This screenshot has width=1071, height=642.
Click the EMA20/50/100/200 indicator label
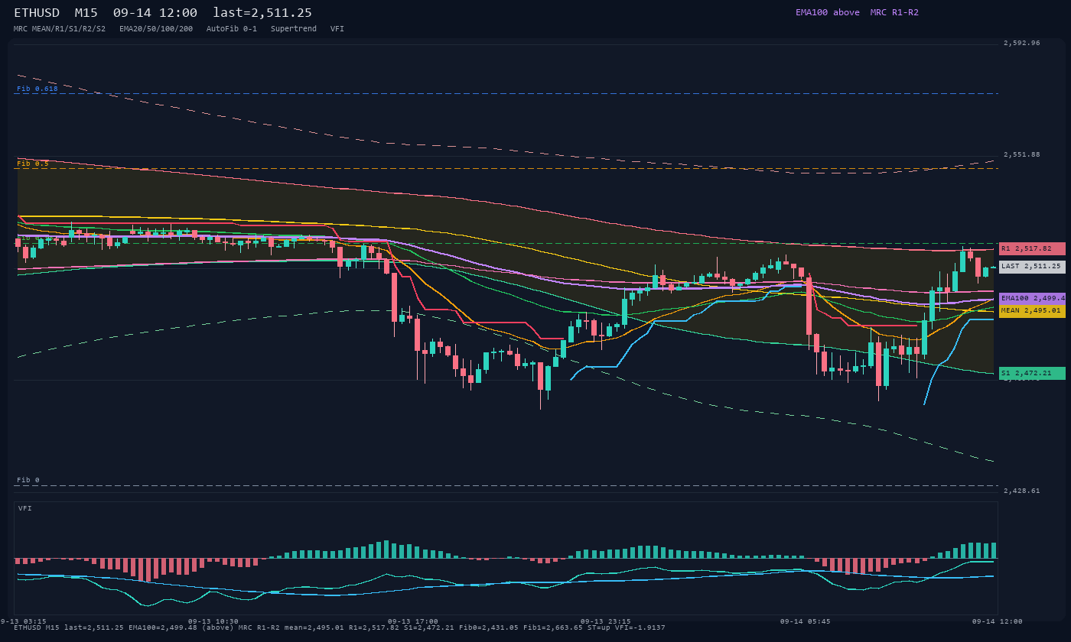point(156,29)
